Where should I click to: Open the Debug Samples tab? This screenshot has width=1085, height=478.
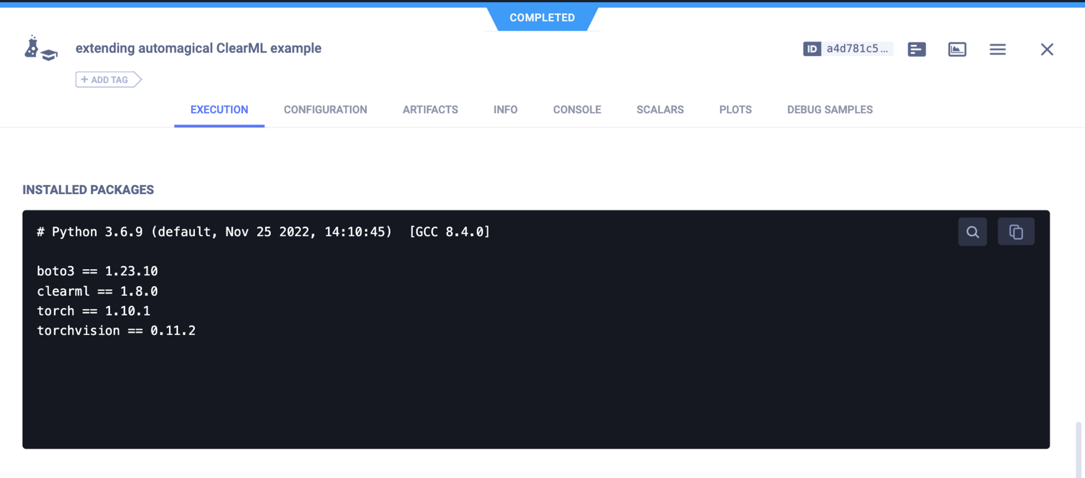[830, 110]
